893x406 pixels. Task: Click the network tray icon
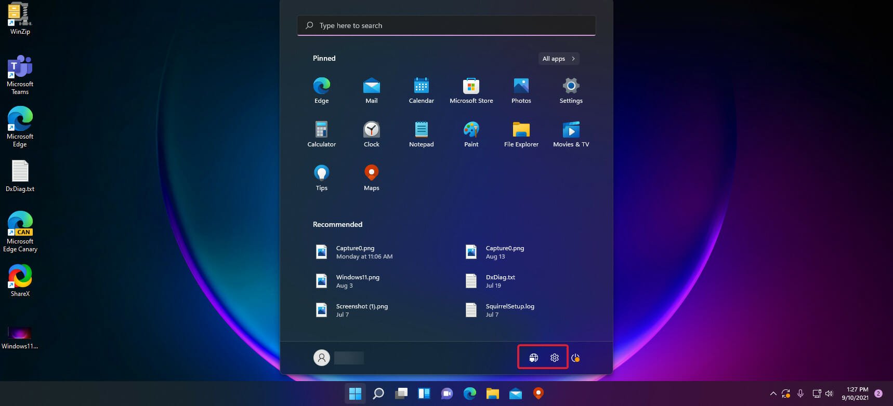(x=817, y=394)
